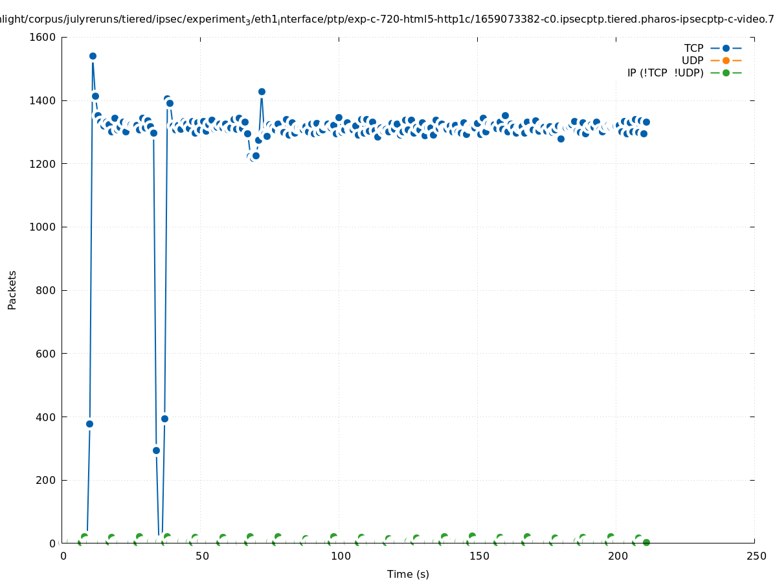775x583 pixels.
Task: Click the Time (s) x-axis label
Action: (408, 574)
